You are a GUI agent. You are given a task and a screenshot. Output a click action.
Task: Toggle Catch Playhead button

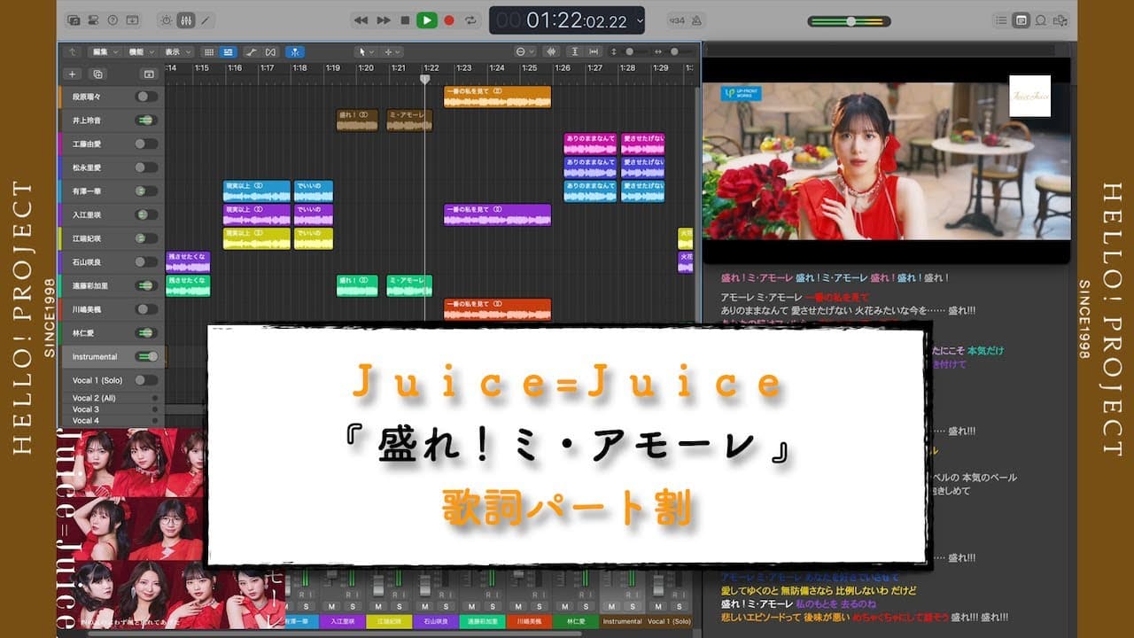(x=295, y=52)
